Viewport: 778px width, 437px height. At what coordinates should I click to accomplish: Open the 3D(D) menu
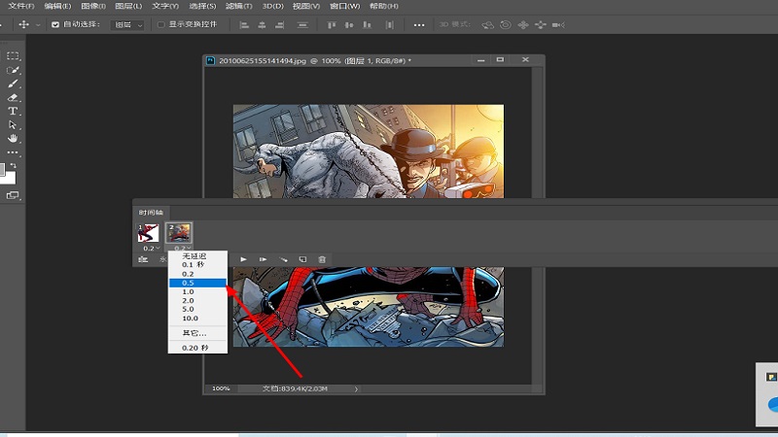coord(273,6)
